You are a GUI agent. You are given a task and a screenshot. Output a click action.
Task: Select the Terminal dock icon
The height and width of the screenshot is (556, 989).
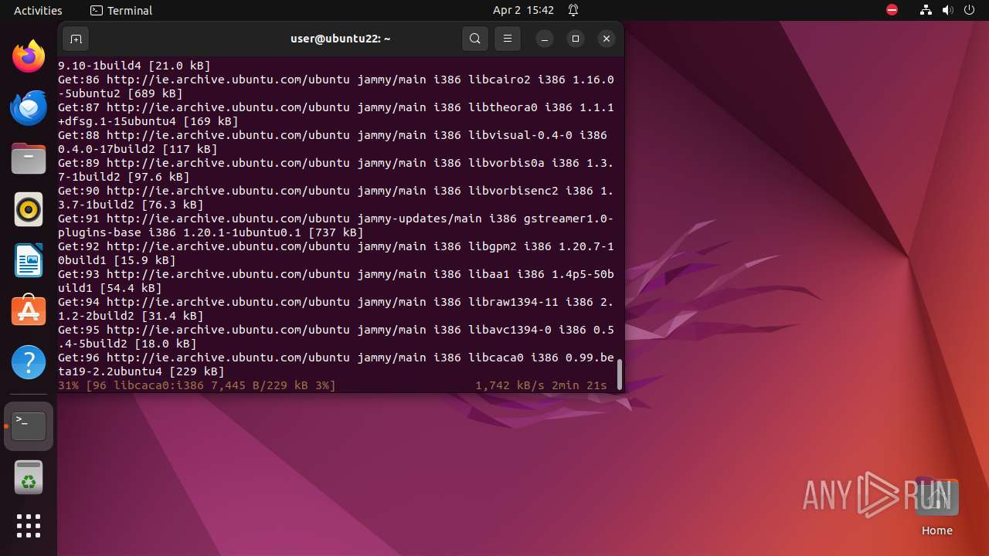coord(29,426)
